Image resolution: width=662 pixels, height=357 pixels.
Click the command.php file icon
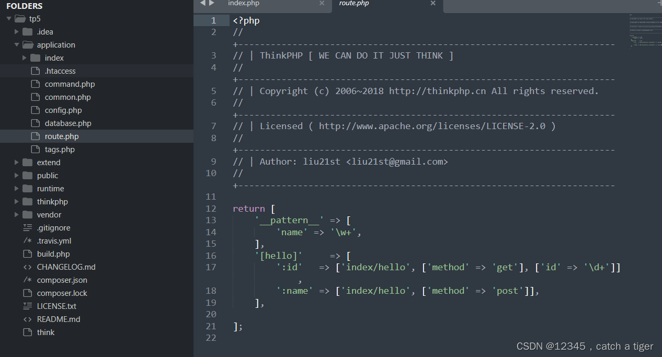(35, 84)
